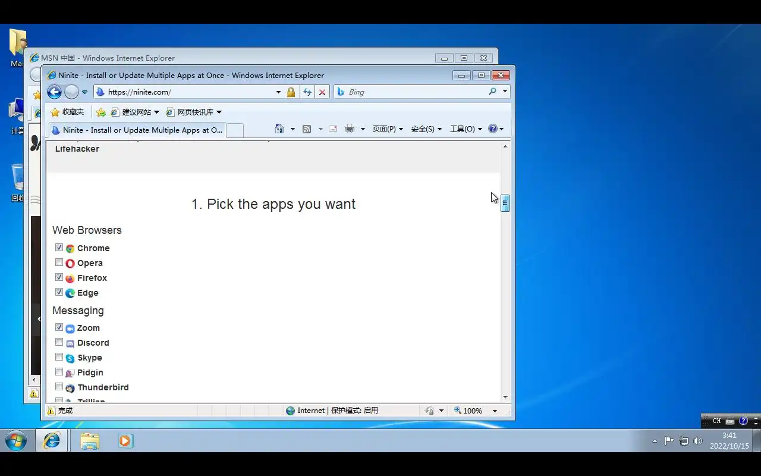Click the padlock security report icon

[291, 92]
